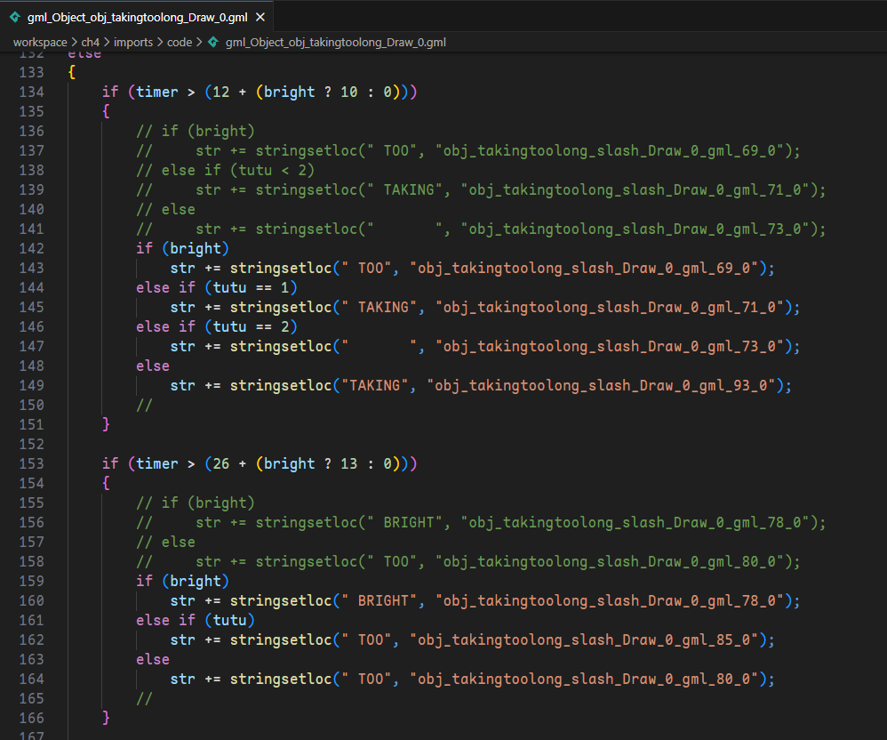The width and height of the screenshot is (887, 740).
Task: Open the code breadcrumb folder
Action: (180, 43)
